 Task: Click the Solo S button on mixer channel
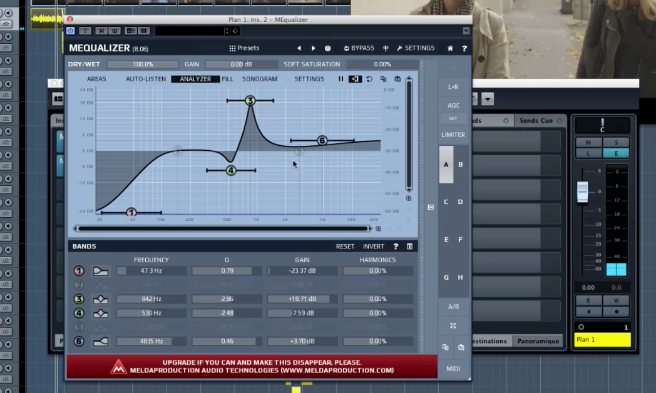coord(617,143)
